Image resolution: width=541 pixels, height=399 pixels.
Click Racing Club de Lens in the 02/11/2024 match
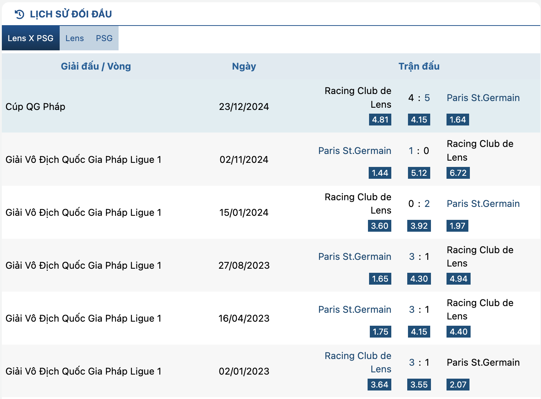click(480, 151)
